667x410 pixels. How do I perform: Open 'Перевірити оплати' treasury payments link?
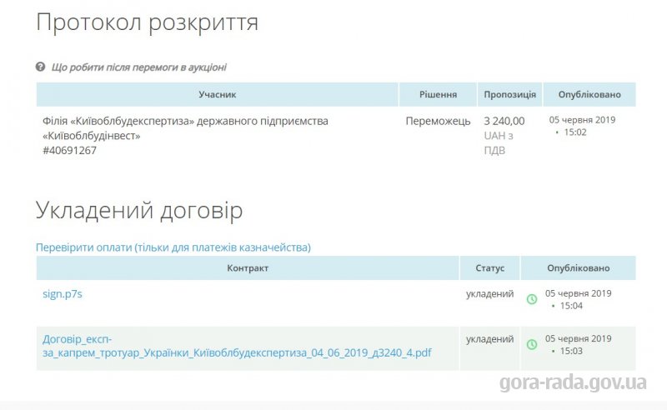point(173,247)
